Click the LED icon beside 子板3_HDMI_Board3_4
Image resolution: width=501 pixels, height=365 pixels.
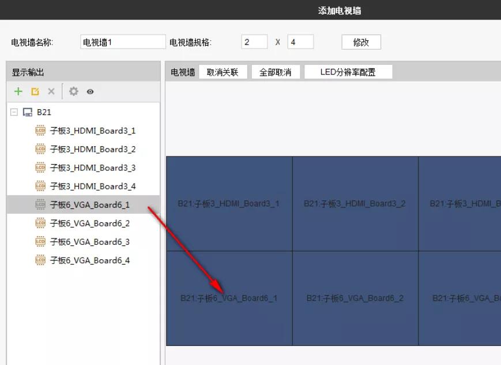tap(40, 186)
